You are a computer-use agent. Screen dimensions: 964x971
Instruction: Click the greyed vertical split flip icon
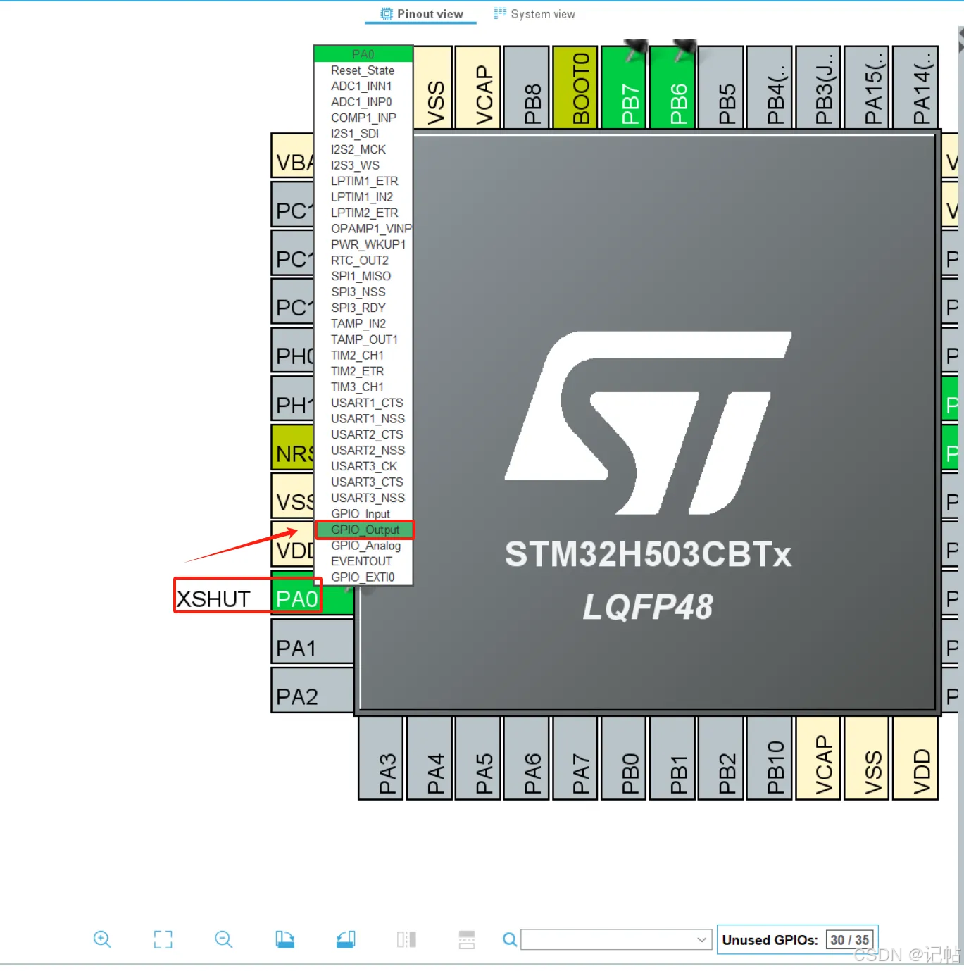(406, 939)
